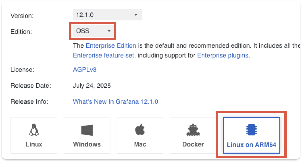Choose the Mac platform tab
This screenshot has width=302, height=162.
pos(140,144)
